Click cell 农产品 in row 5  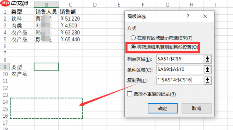(x=22, y=39)
